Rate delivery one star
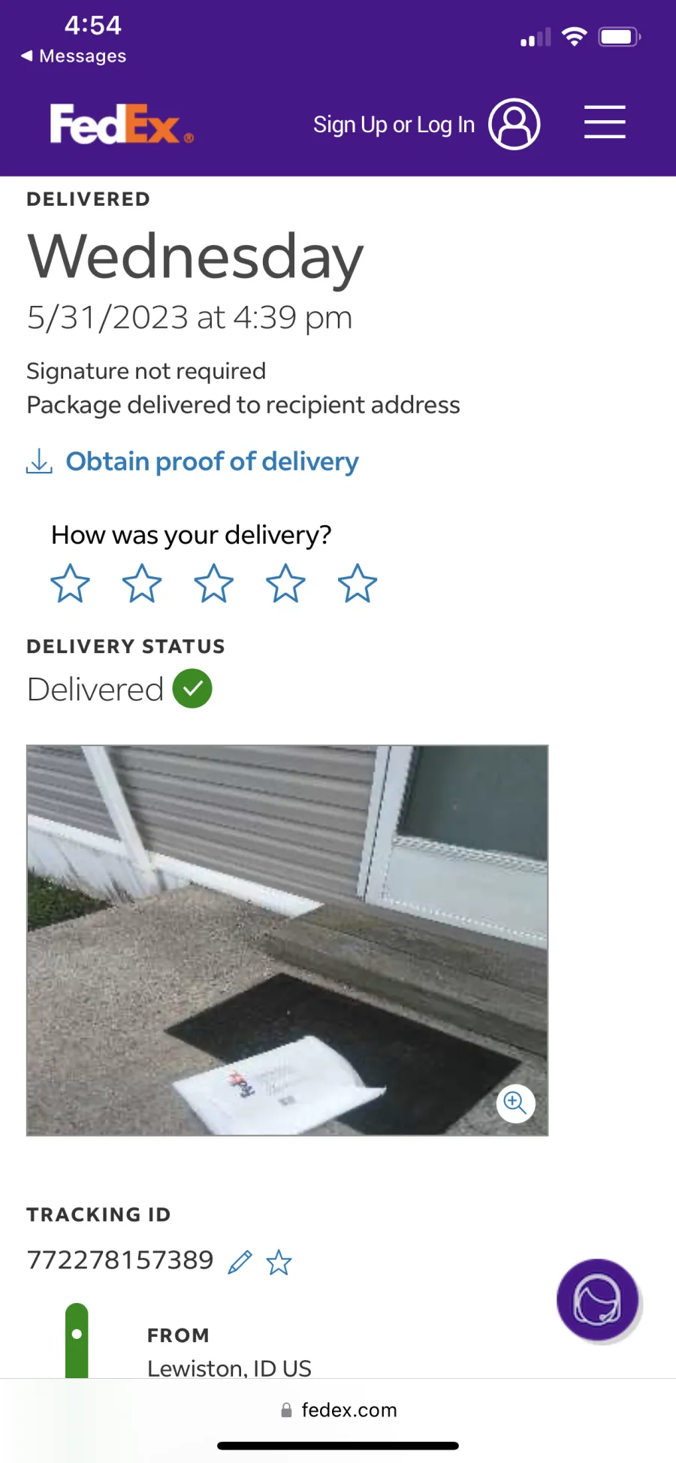This screenshot has height=1463, width=676. [70, 583]
